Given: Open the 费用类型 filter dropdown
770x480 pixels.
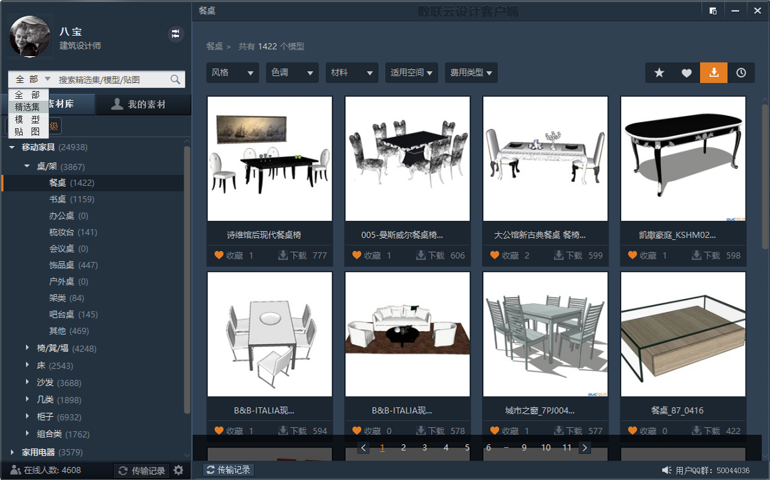Looking at the screenshot, I should 471,73.
